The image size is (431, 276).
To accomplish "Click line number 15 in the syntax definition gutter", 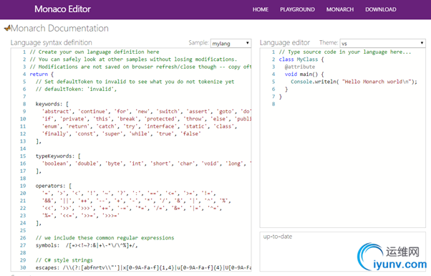I will [x=23, y=156].
